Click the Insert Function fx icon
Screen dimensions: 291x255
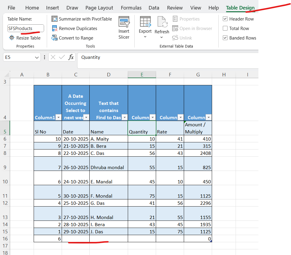coord(71,57)
